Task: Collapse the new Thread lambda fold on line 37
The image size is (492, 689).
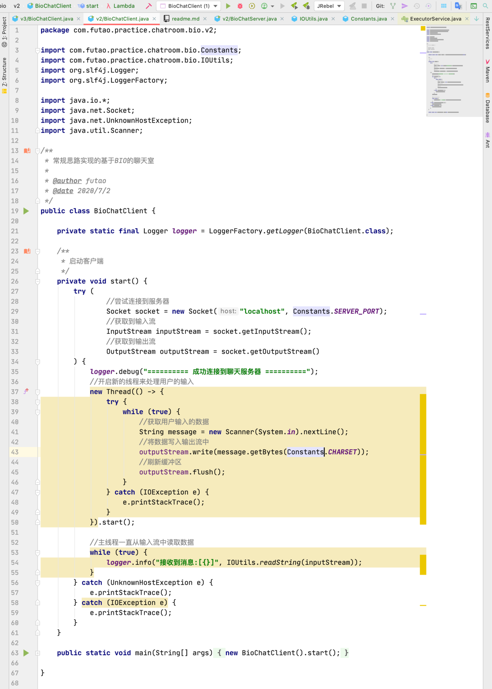Action: click(37, 392)
